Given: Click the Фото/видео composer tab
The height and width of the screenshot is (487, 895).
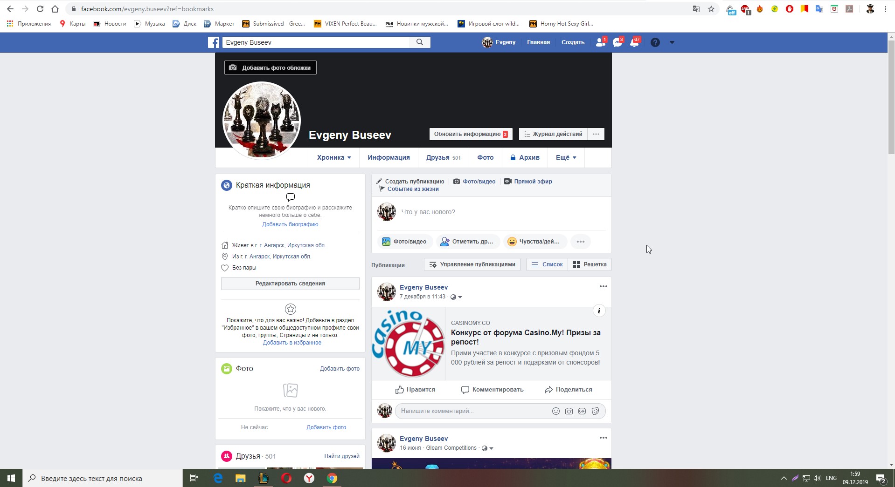Looking at the screenshot, I should coord(474,182).
